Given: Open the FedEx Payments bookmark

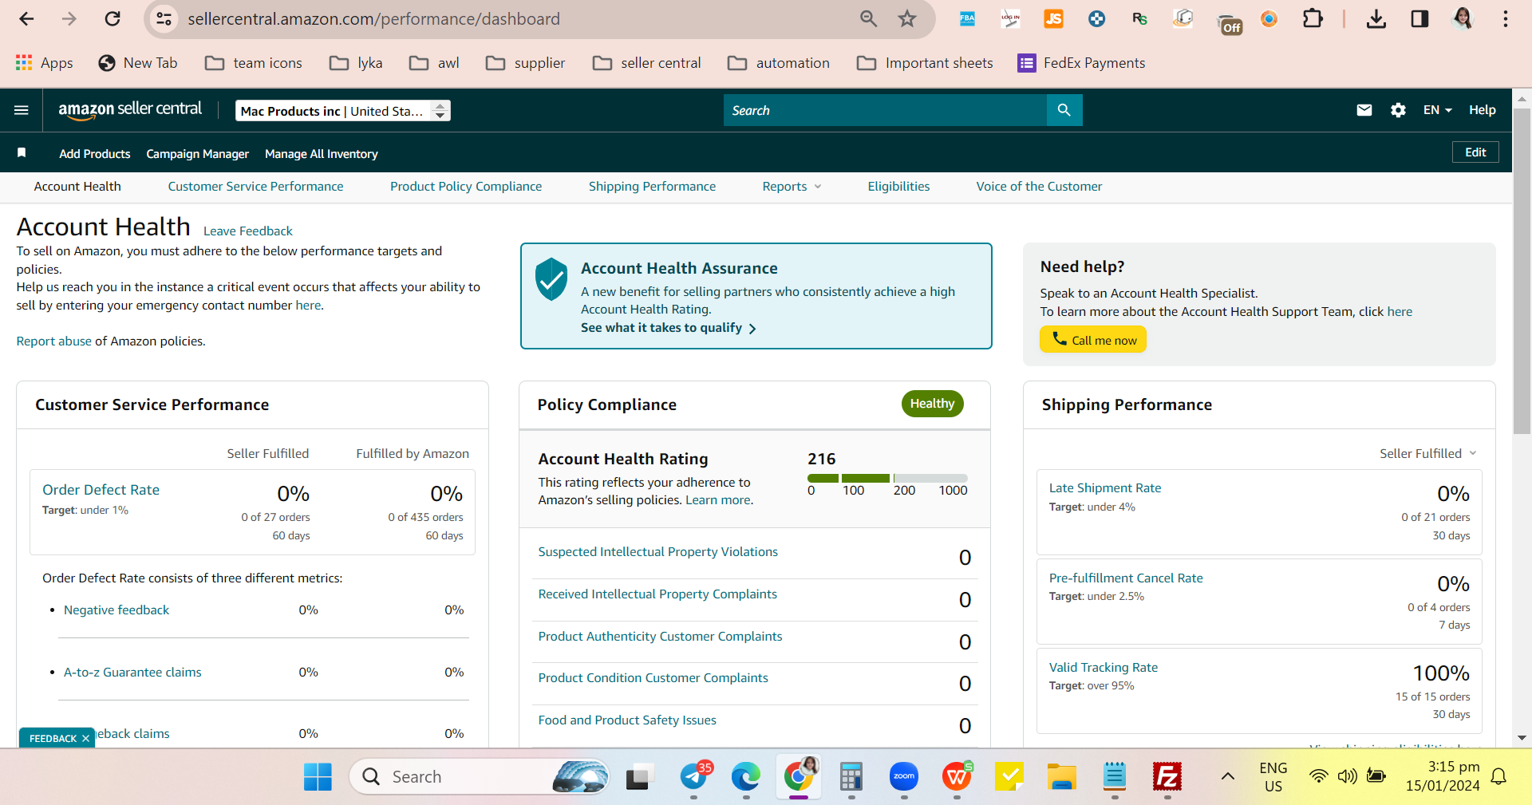Looking at the screenshot, I should 1081,63.
